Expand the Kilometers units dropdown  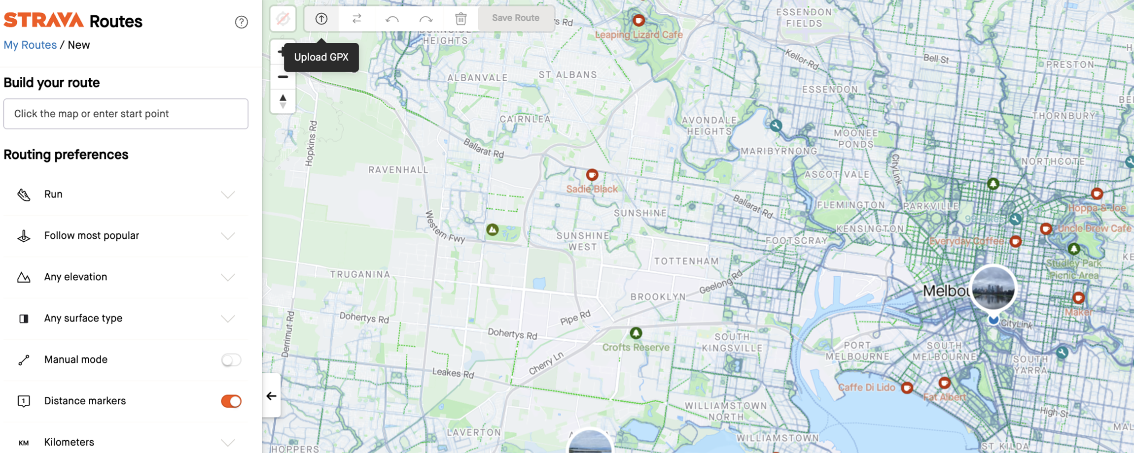(228, 442)
